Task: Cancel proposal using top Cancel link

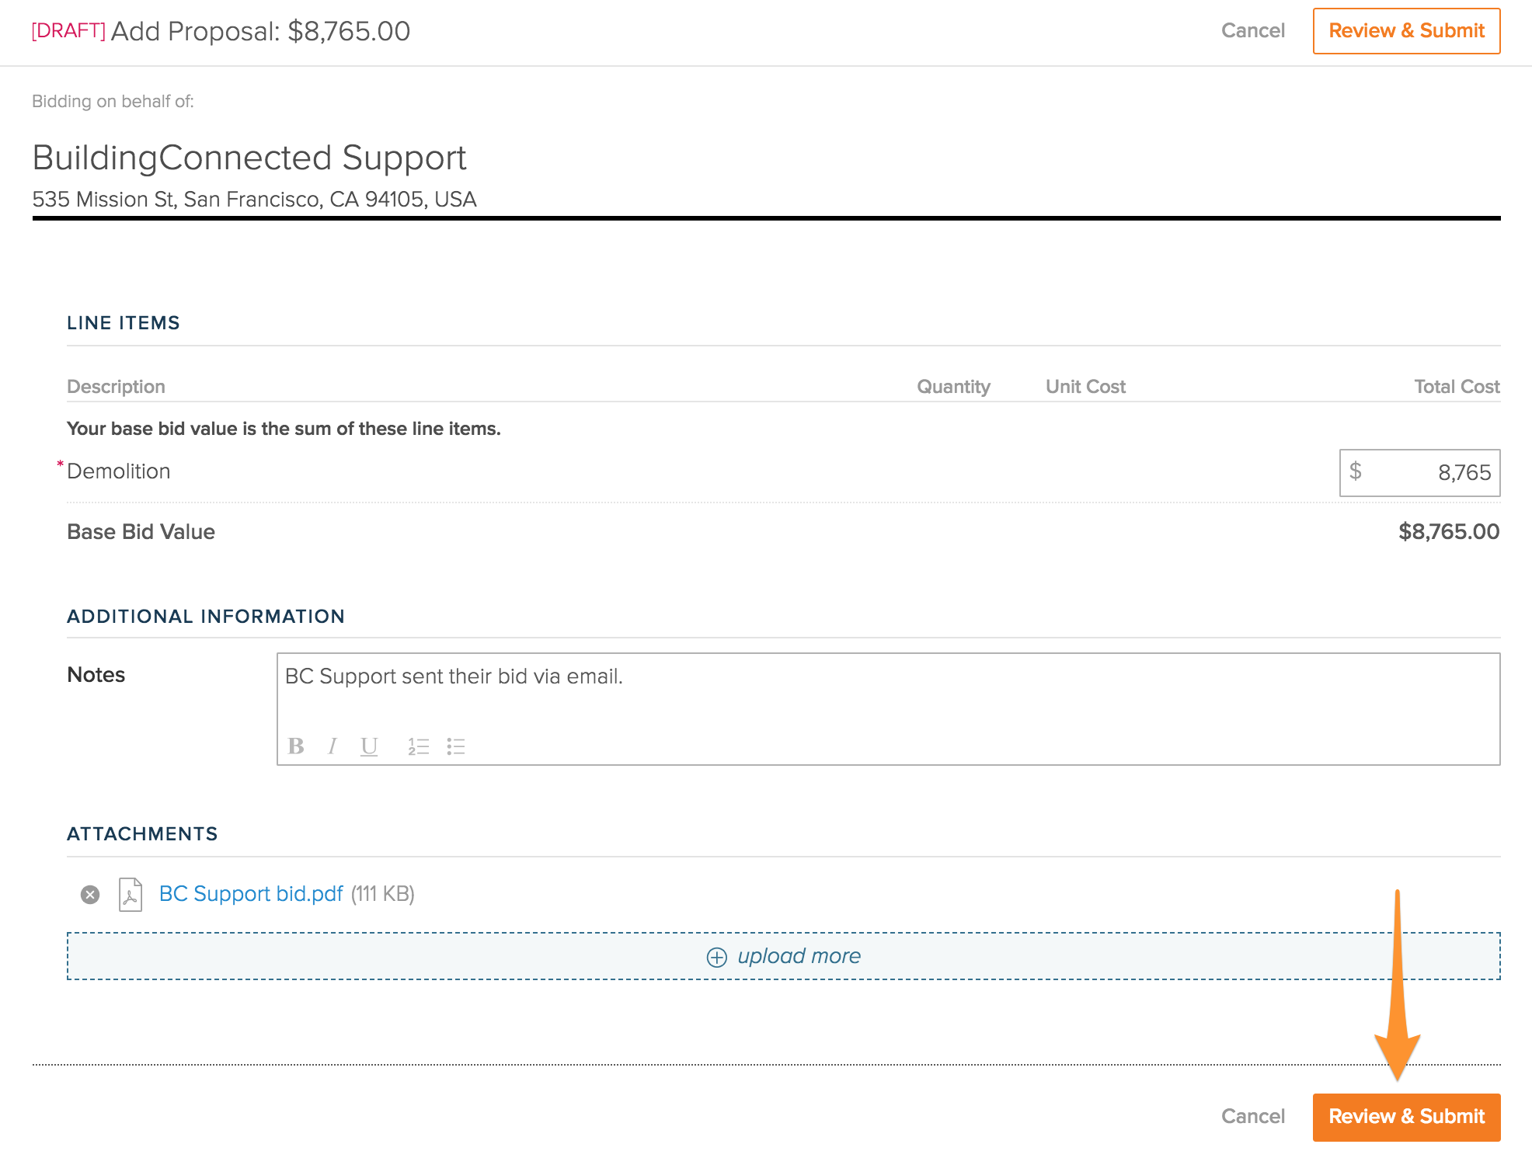Action: click(x=1252, y=31)
